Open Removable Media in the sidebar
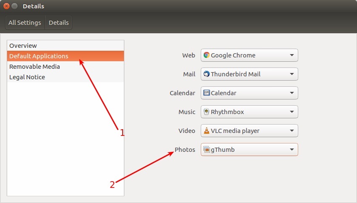Image resolution: width=357 pixels, height=203 pixels. coord(34,66)
